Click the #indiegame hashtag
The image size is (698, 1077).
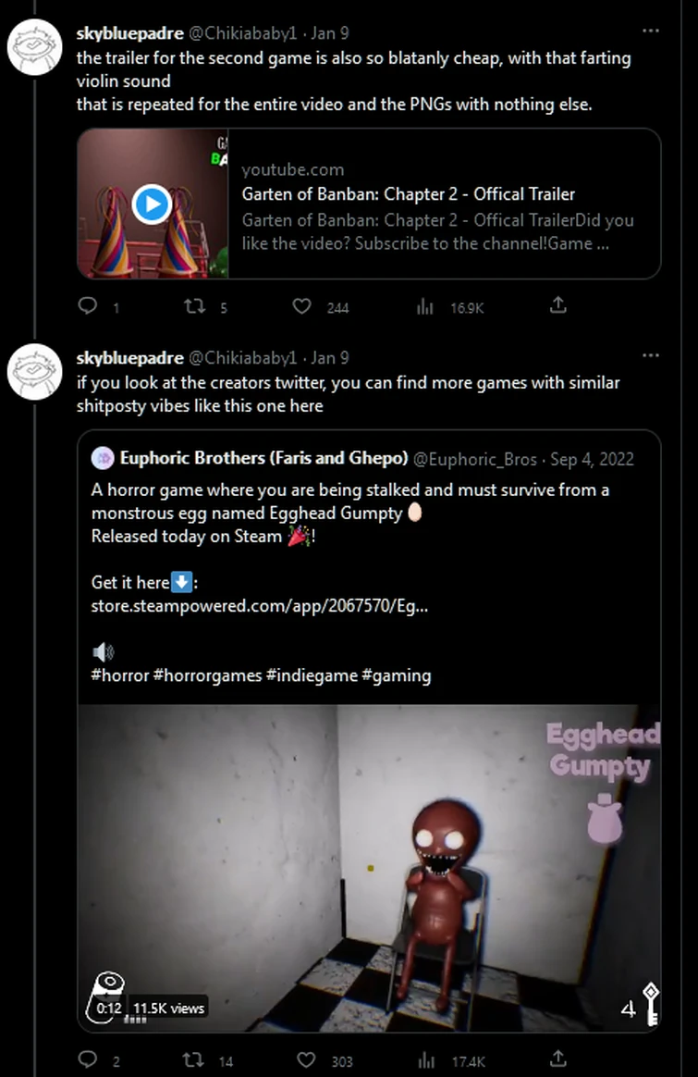(x=312, y=675)
